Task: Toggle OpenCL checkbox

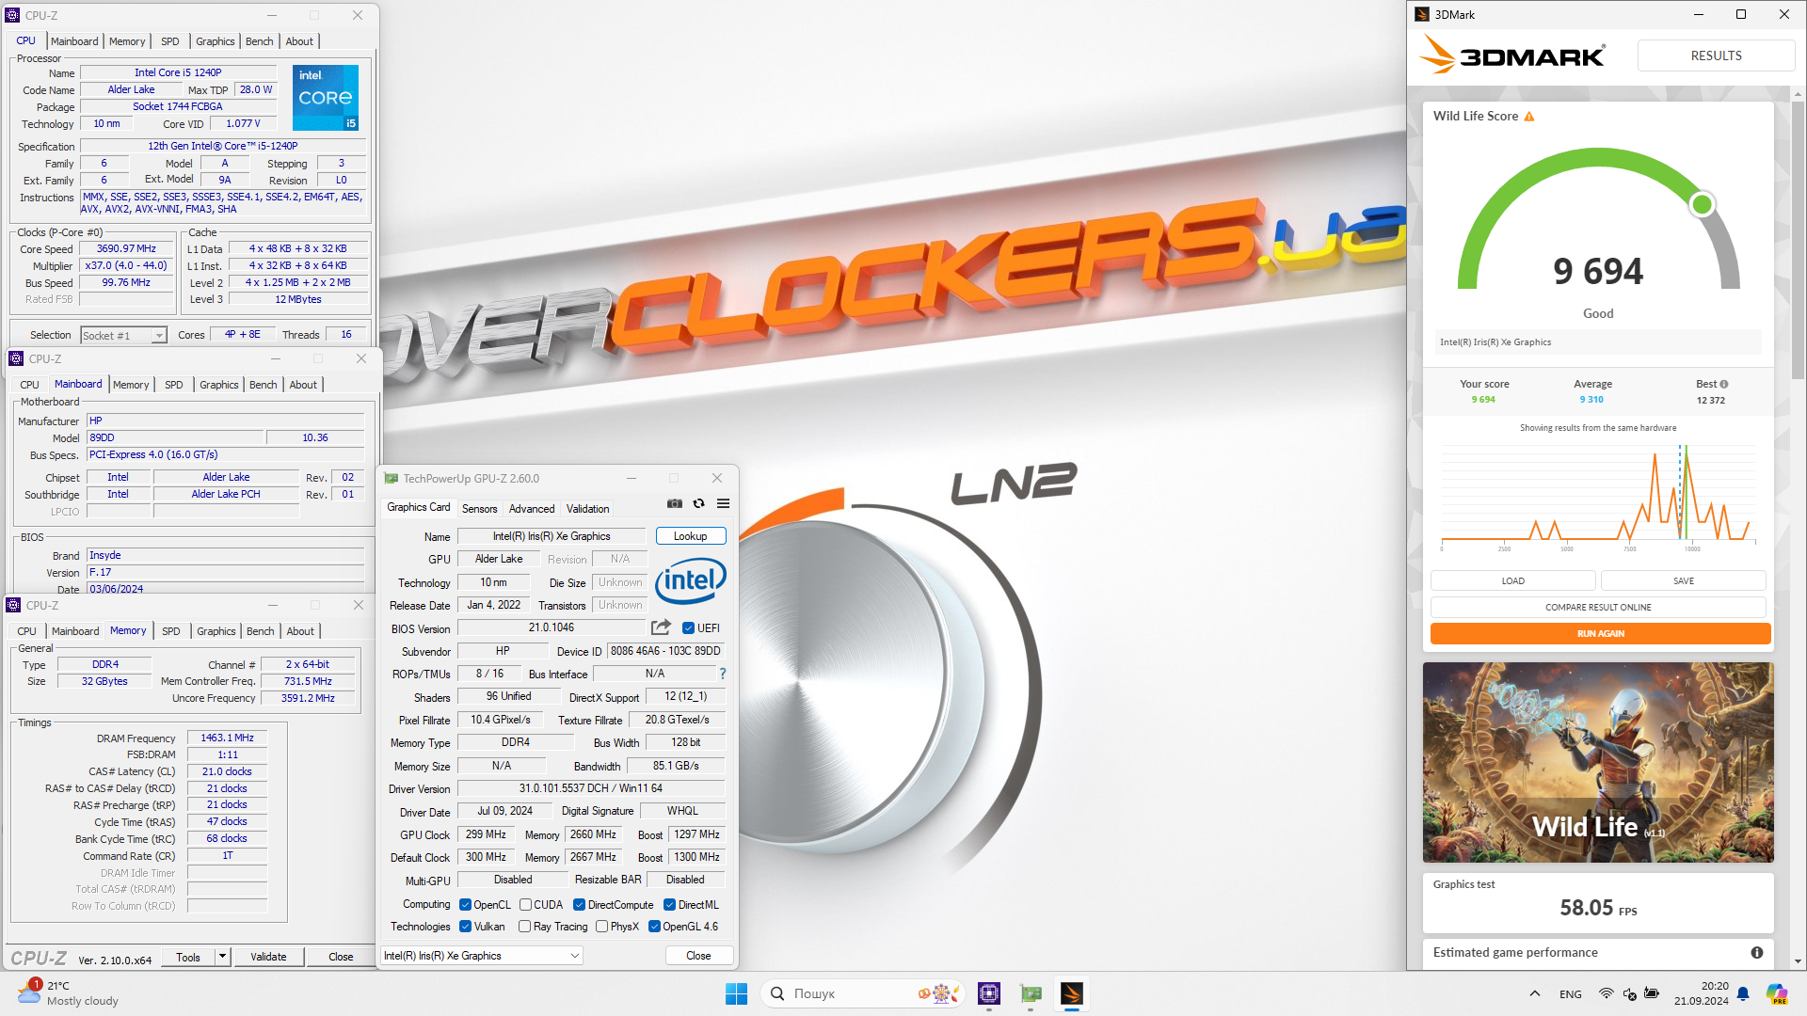Action: (x=465, y=905)
